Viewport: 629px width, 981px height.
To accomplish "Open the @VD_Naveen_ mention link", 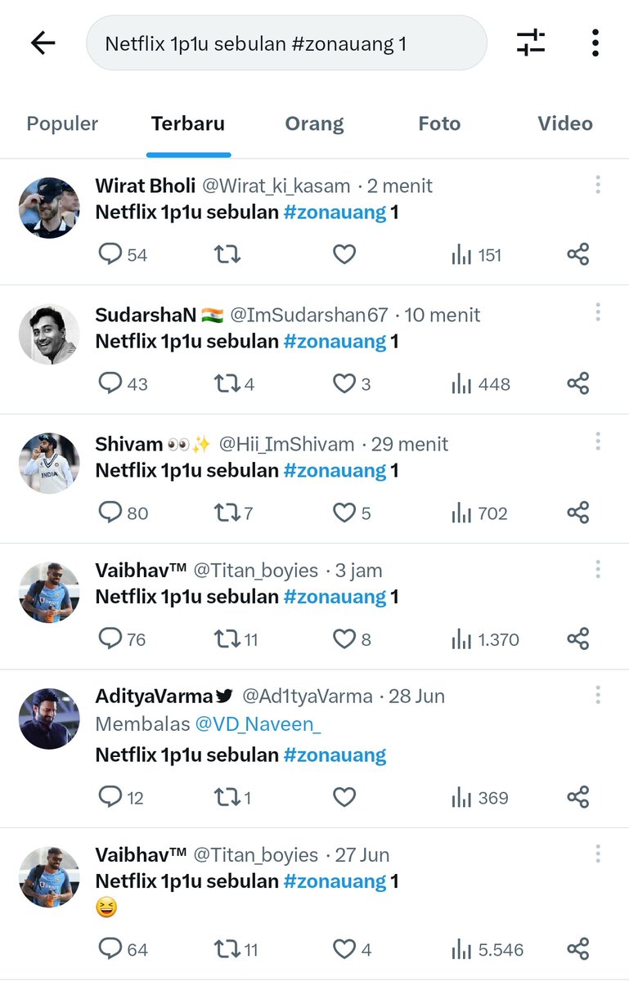I will click(x=258, y=723).
